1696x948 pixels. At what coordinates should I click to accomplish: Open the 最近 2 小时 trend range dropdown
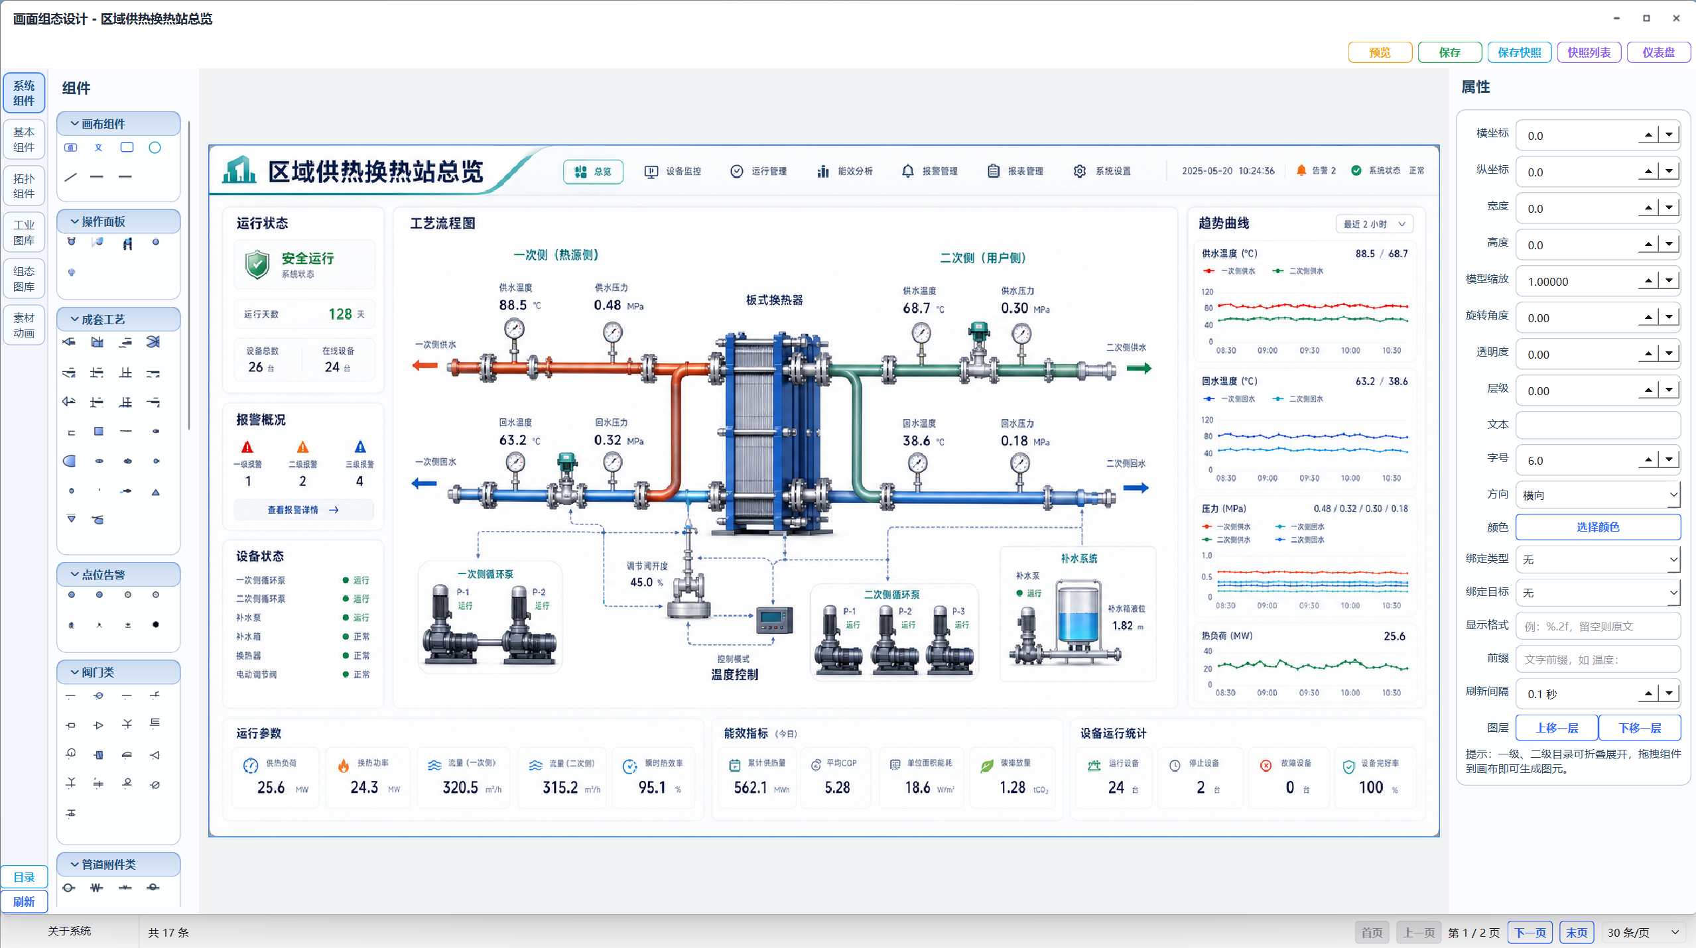1374,224
